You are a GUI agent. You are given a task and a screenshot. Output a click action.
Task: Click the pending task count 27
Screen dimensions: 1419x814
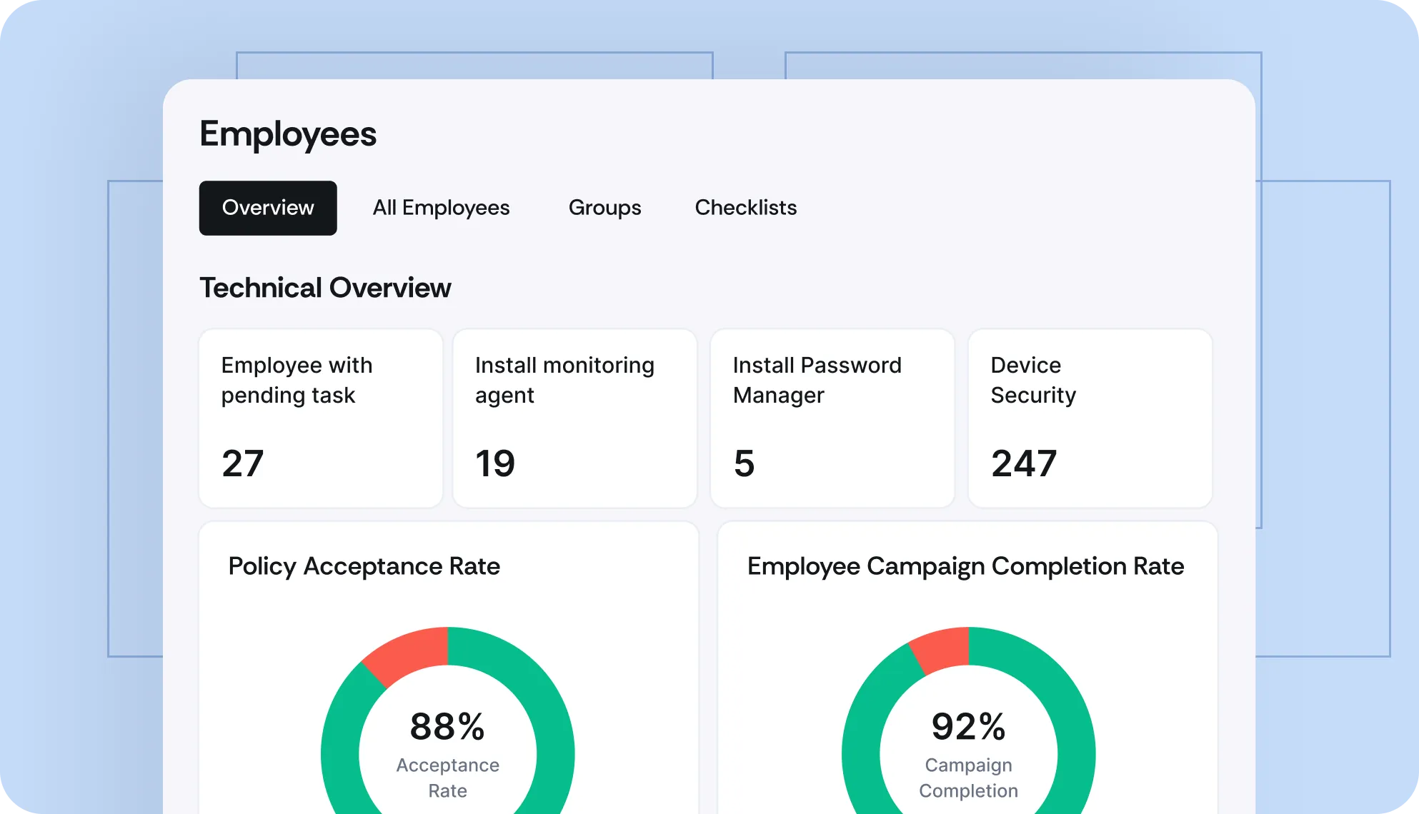point(243,463)
